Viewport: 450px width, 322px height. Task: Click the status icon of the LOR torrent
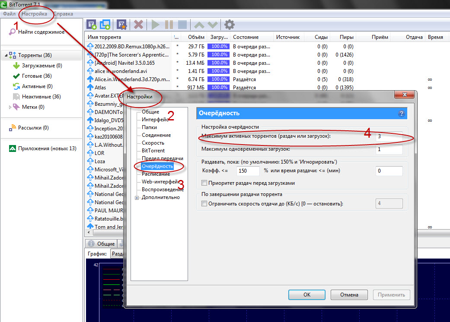[x=90, y=153]
